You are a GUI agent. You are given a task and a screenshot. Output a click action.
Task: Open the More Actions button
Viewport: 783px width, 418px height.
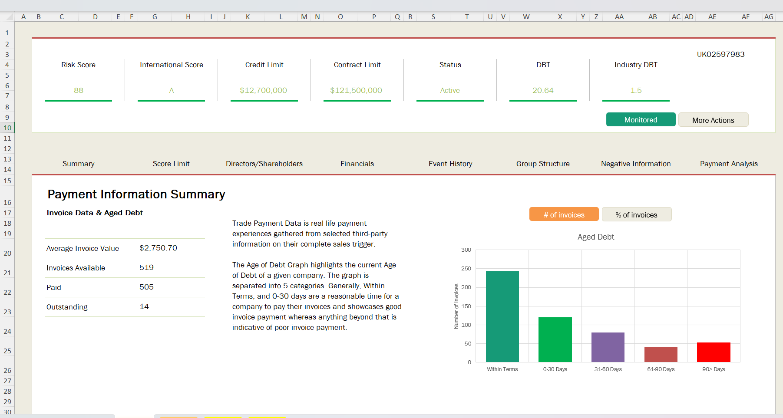[713, 120]
